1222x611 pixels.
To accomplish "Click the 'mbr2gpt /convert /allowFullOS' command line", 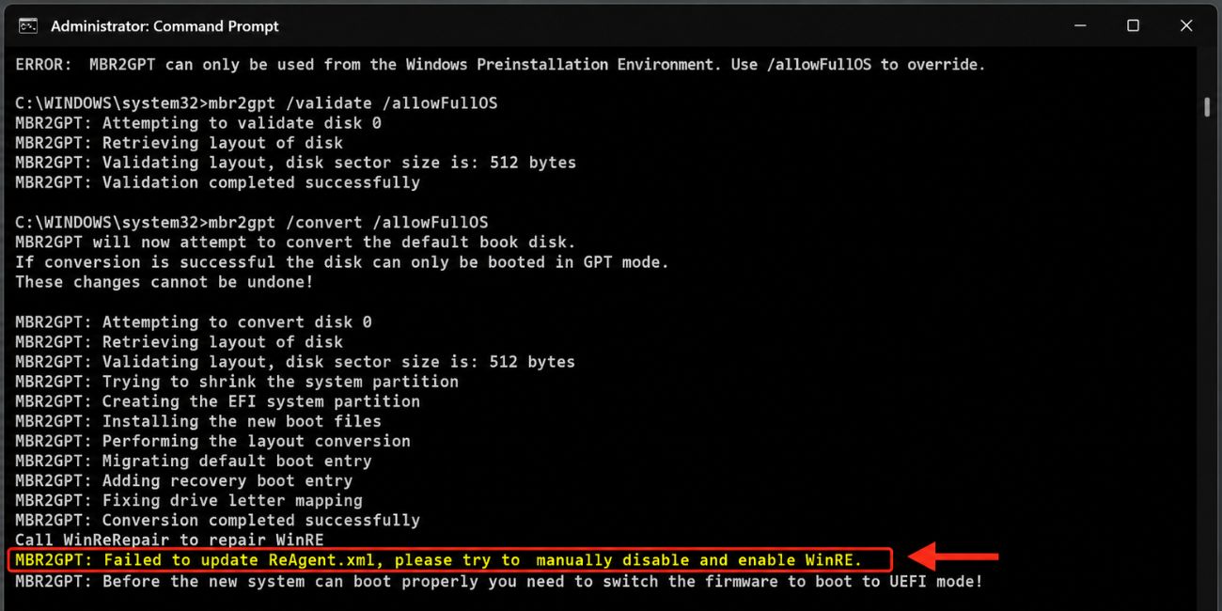I will [252, 222].
